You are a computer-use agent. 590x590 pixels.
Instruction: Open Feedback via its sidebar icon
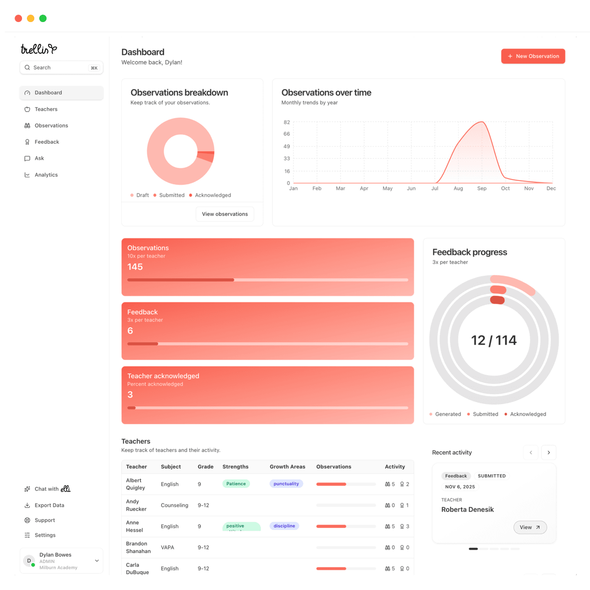pyautogui.click(x=27, y=142)
